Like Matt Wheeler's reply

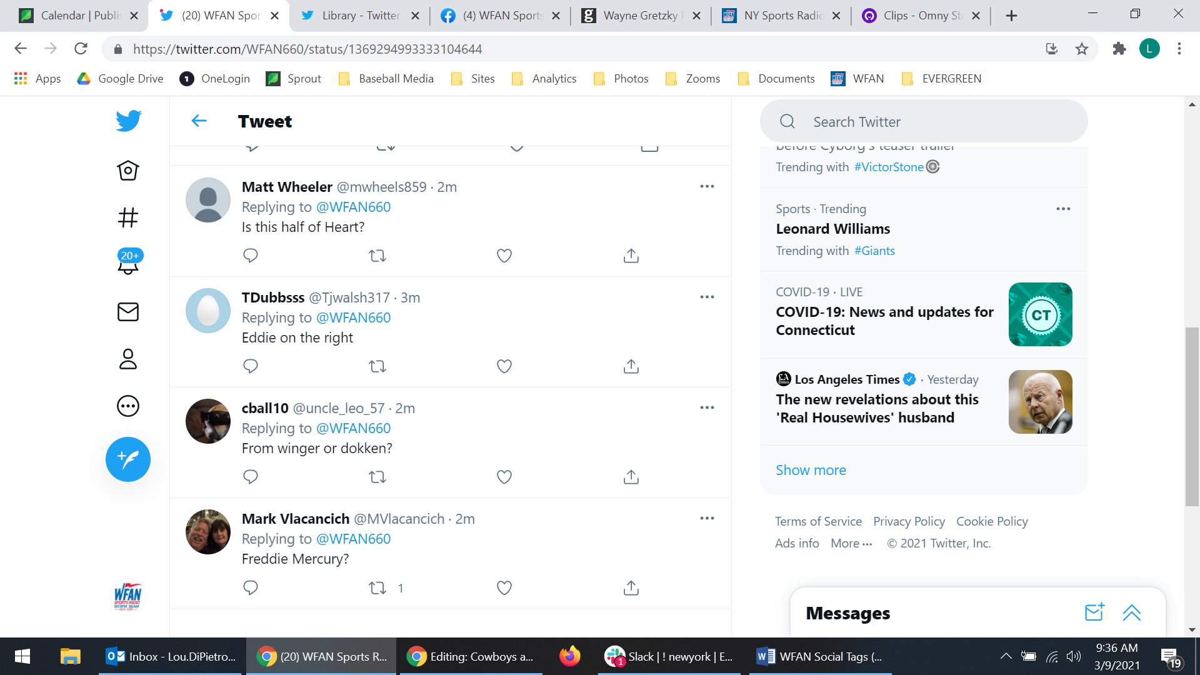click(x=504, y=256)
